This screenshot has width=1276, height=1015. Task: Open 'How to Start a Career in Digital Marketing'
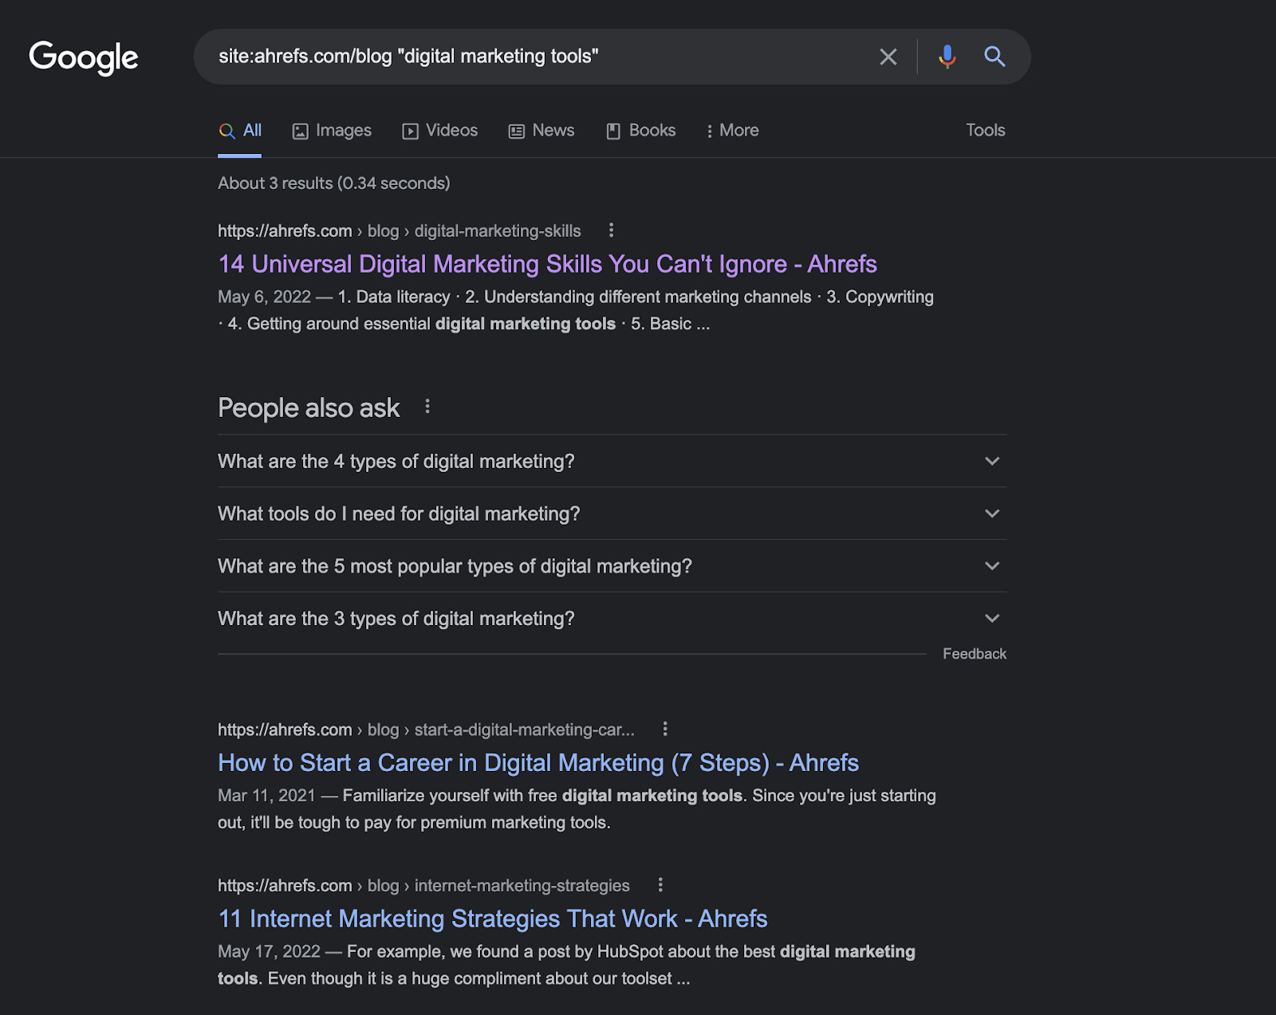538,763
